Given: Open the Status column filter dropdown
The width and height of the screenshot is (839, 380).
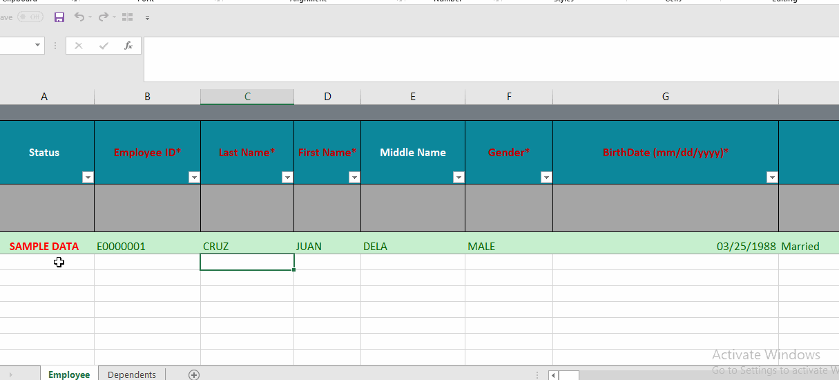Looking at the screenshot, I should (x=88, y=178).
